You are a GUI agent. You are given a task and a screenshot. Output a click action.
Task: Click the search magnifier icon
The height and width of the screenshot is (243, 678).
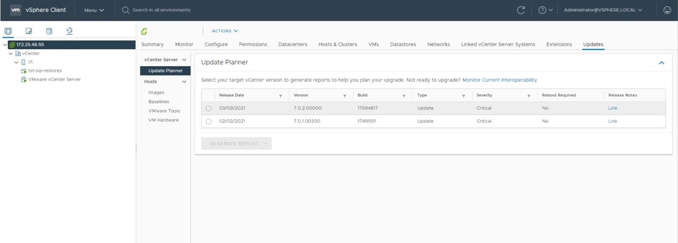click(126, 10)
